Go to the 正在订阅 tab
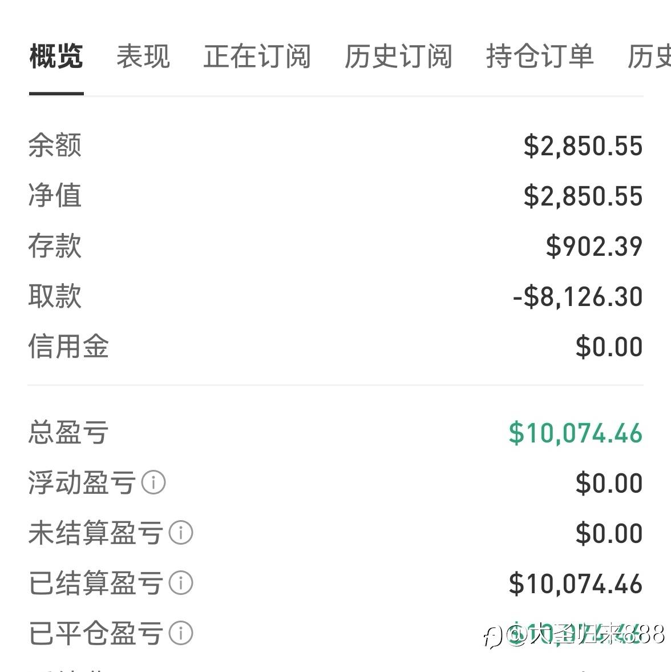 pyautogui.click(x=257, y=57)
